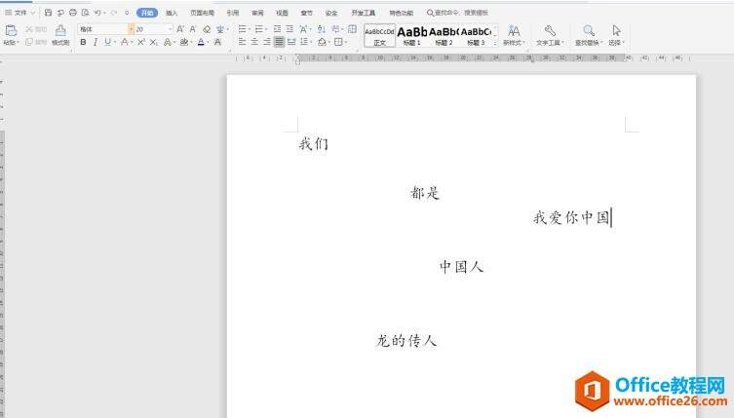Toggle Underline formatting
Screen dimensions: 734x418
(x=107, y=42)
